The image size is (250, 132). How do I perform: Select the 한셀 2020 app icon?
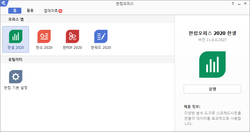[16, 36]
